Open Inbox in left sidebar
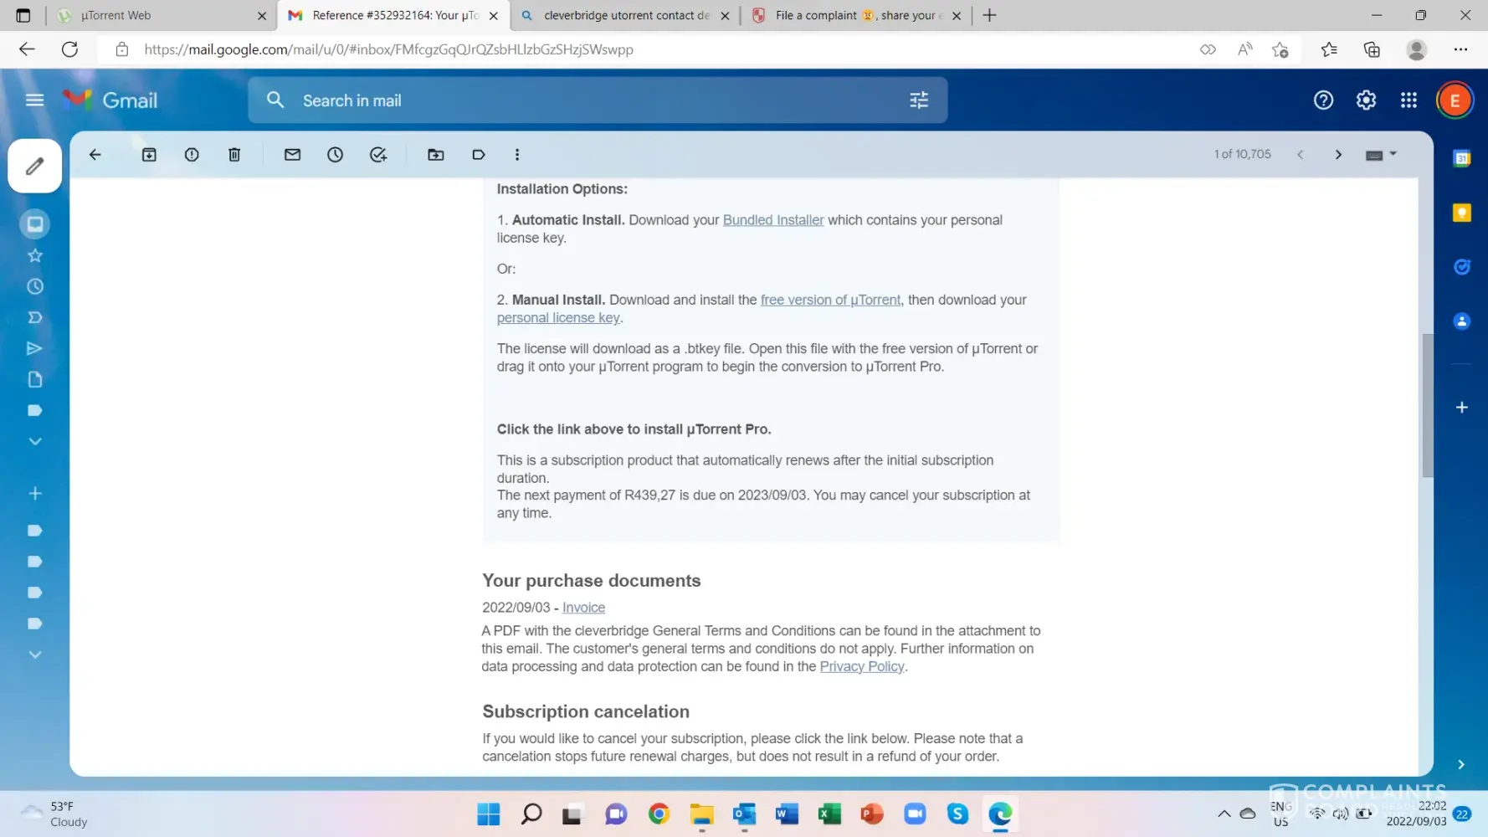Viewport: 1488px width, 837px height. coord(35,224)
